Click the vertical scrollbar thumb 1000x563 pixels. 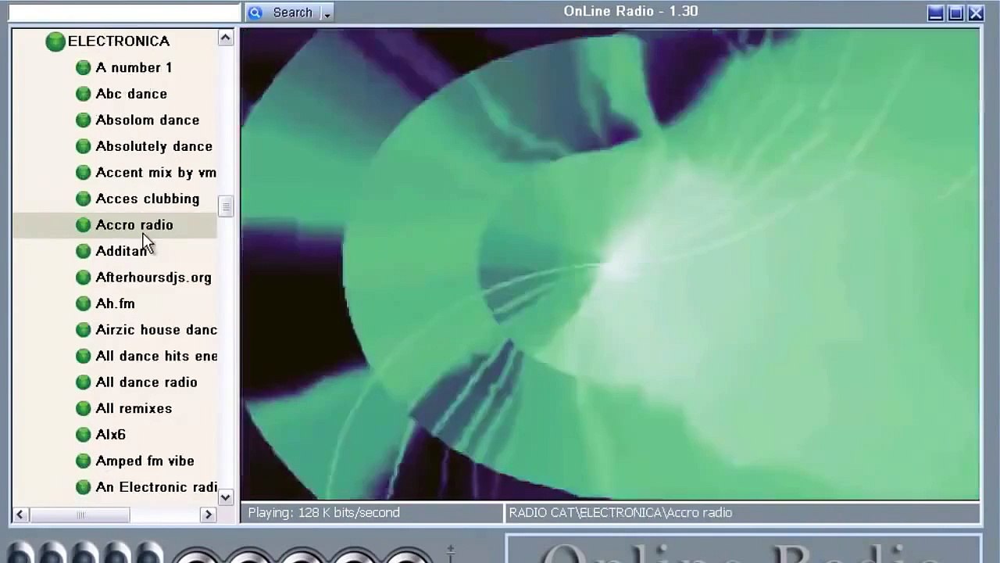click(x=226, y=206)
